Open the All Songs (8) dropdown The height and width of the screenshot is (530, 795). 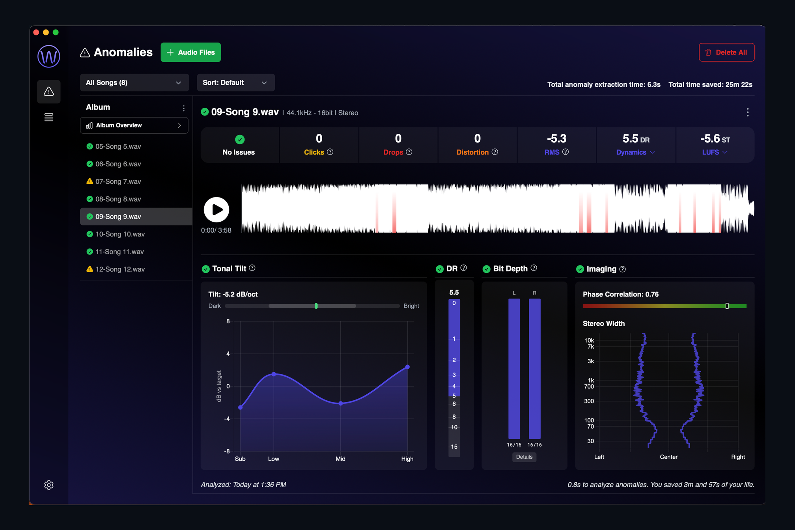pos(134,82)
